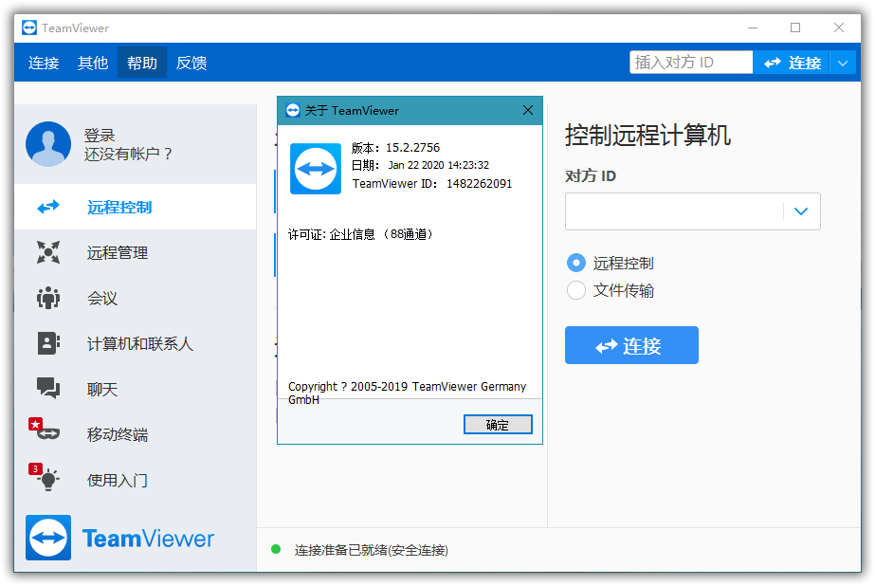Click the 会议 people icon
The image size is (875, 586).
point(48,298)
